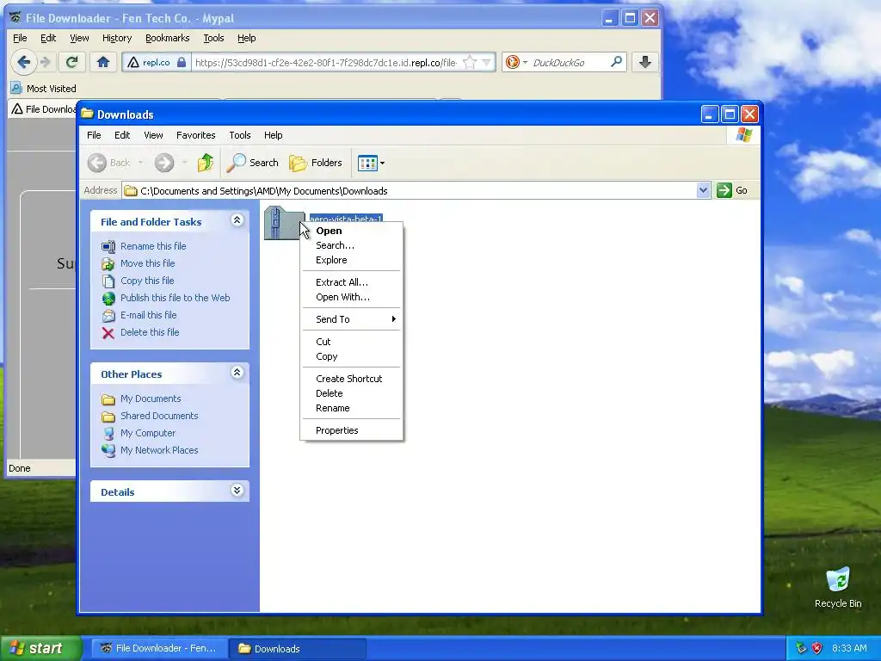Collapse the Other Places panel
This screenshot has height=661, width=881.
pyautogui.click(x=237, y=373)
